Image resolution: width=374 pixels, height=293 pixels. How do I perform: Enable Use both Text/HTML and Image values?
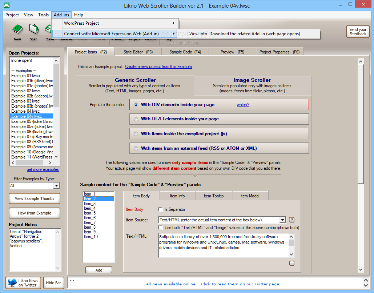[161, 228]
